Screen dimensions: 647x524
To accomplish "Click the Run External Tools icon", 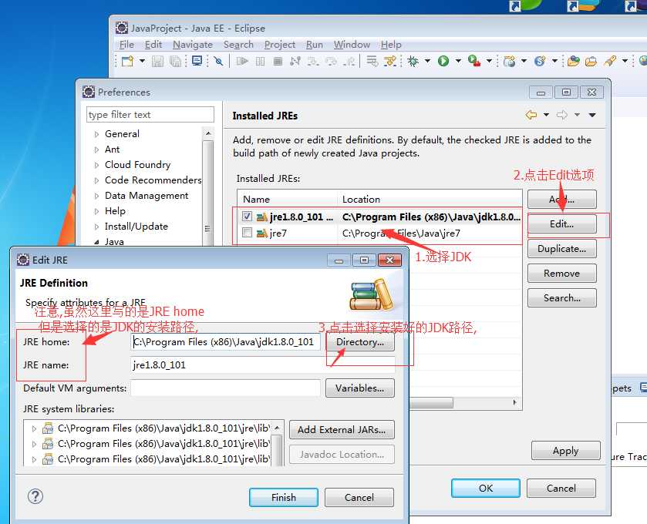I will pos(474,62).
